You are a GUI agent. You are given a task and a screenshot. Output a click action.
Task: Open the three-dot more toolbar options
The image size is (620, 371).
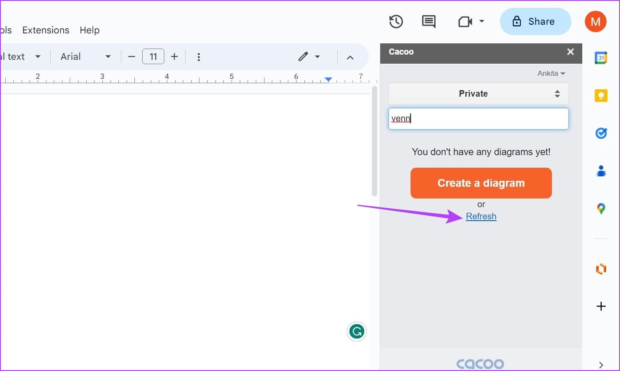click(x=199, y=57)
